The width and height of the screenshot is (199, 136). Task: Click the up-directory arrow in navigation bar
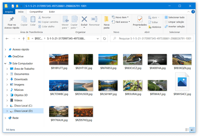click(24, 39)
